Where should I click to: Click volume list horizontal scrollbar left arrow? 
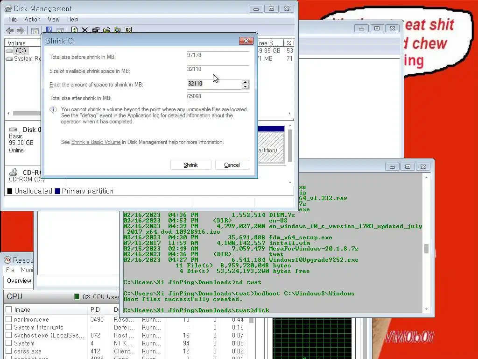[8, 113]
